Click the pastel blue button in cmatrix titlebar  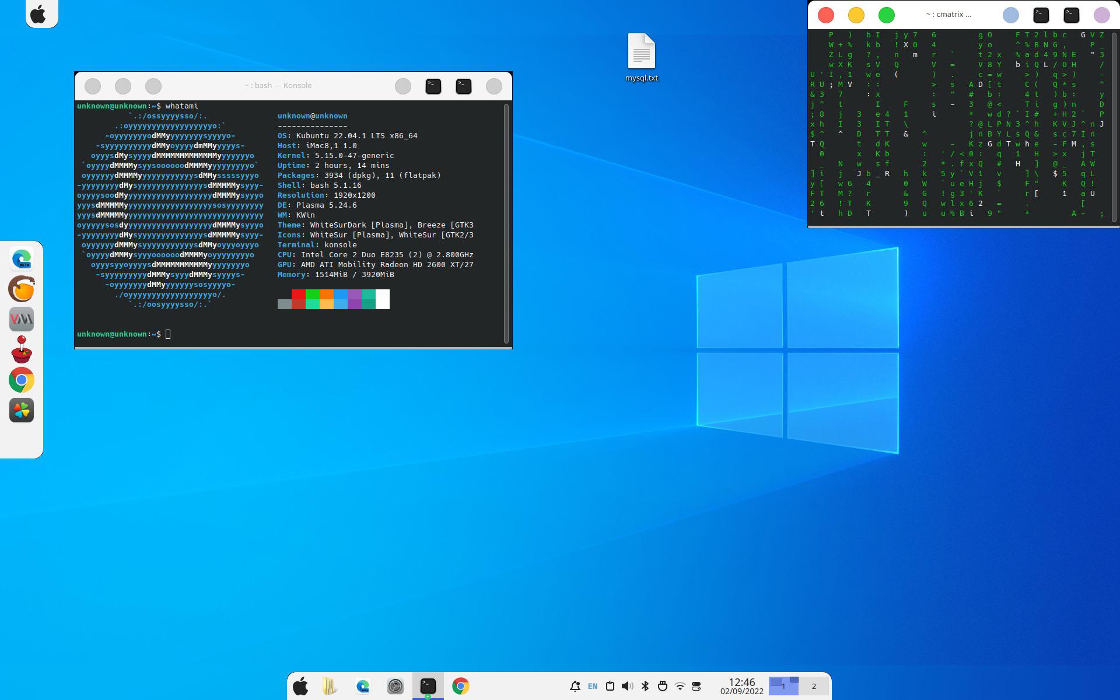click(x=1011, y=15)
